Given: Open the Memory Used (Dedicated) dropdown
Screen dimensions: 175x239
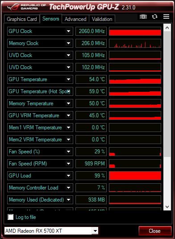Looking at the screenshot, I should click(68, 200).
